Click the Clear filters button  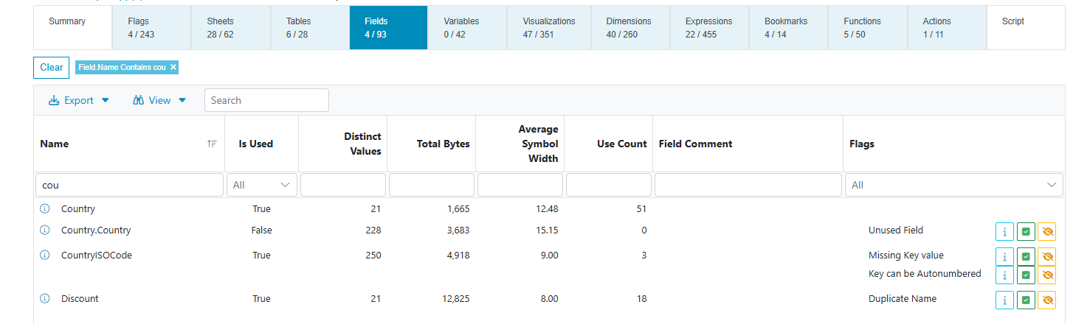point(51,68)
